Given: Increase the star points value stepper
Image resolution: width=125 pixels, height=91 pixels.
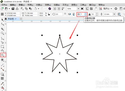Looking at the screenshot, I should pyautogui.click(x=86, y=14).
